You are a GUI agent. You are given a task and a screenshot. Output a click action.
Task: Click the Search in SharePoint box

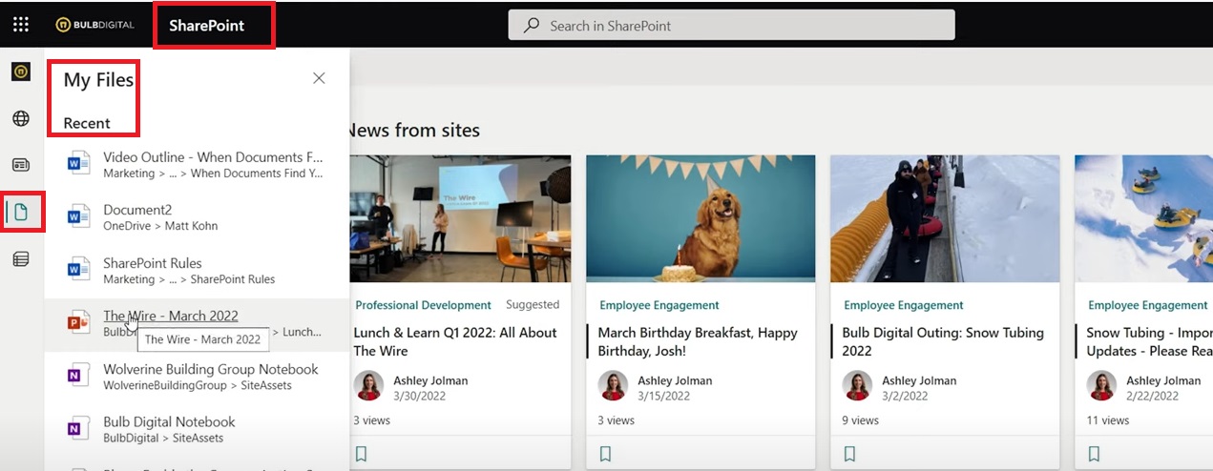pyautogui.click(x=731, y=26)
